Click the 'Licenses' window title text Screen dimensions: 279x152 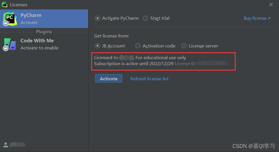coord(19,5)
